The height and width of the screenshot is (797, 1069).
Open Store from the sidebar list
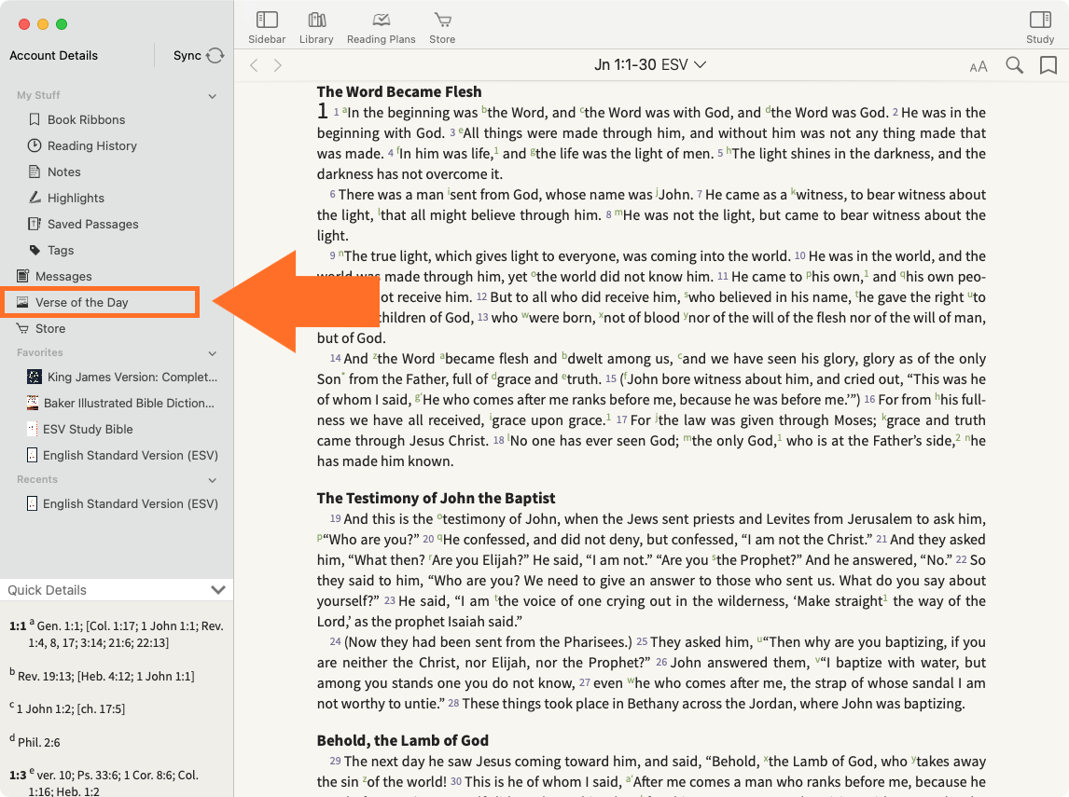tap(50, 328)
